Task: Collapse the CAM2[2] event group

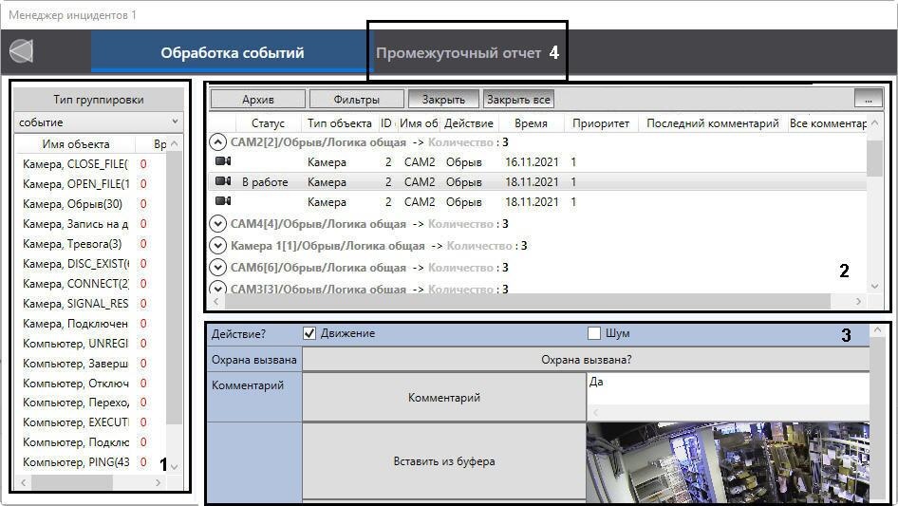Action: pos(217,142)
